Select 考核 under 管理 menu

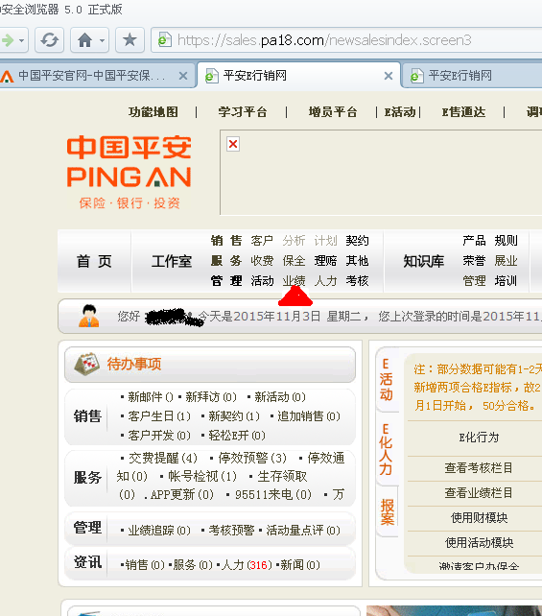(x=357, y=280)
